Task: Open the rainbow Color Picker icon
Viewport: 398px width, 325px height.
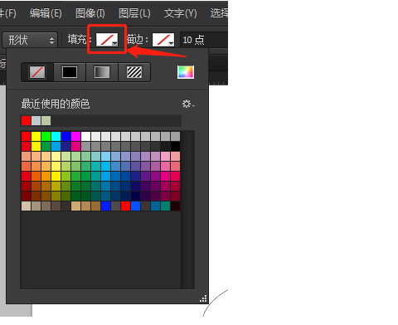Action: point(186,72)
